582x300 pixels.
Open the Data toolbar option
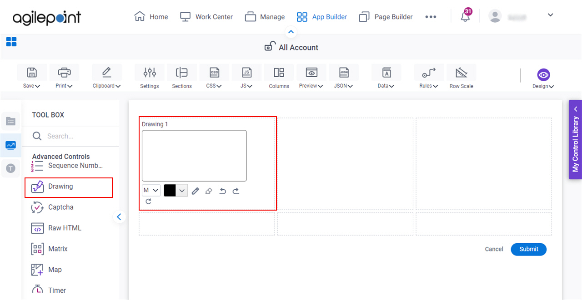pos(386,76)
